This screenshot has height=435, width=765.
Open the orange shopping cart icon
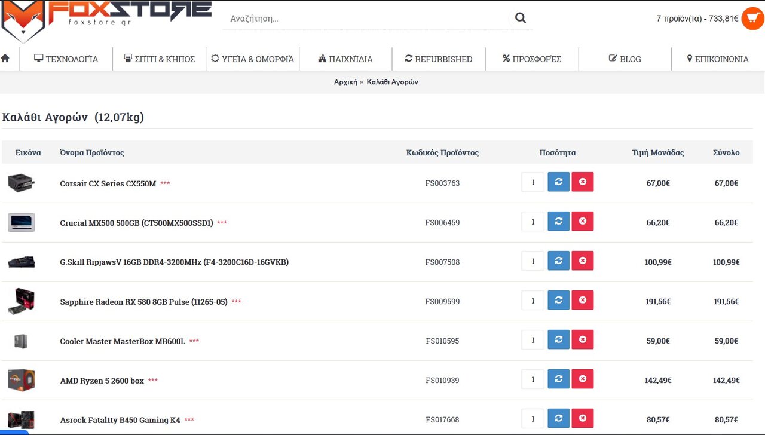(x=752, y=19)
